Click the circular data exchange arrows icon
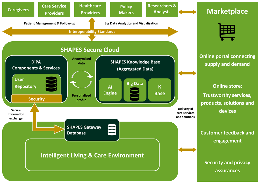The image size is (259, 183). pyautogui.click(x=81, y=79)
